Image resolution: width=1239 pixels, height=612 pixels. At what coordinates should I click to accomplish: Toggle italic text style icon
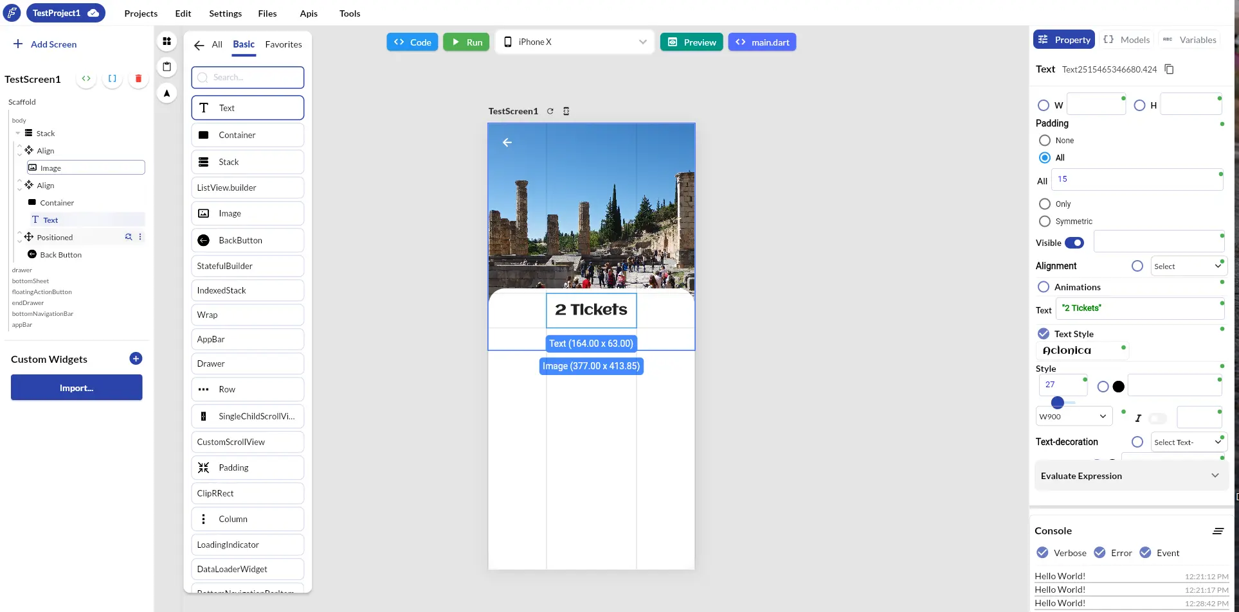click(1138, 418)
